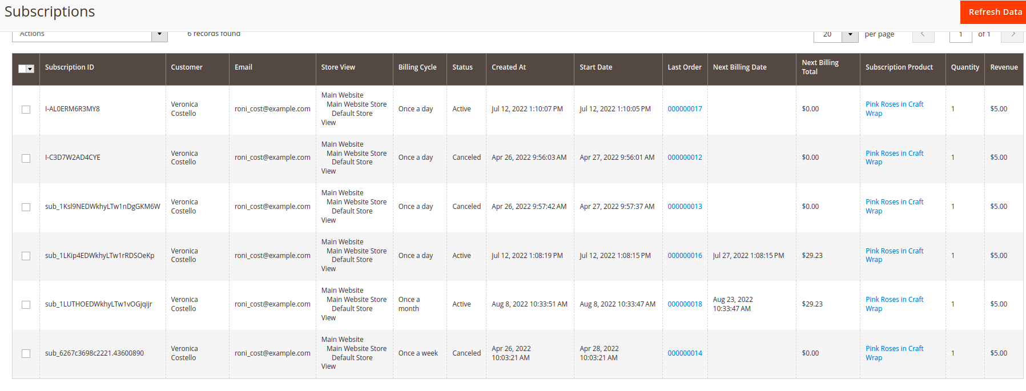Open last order 000000012
The image size is (1026, 391).
point(685,158)
